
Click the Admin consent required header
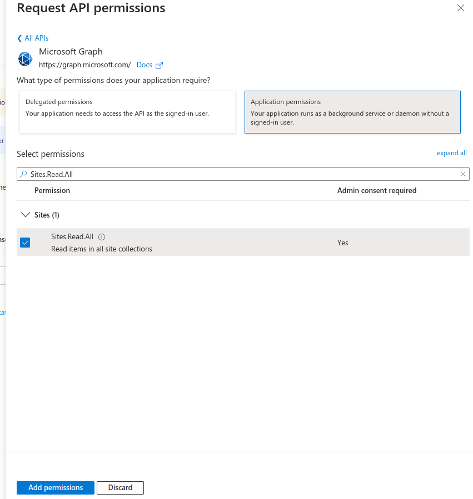pyautogui.click(x=377, y=190)
